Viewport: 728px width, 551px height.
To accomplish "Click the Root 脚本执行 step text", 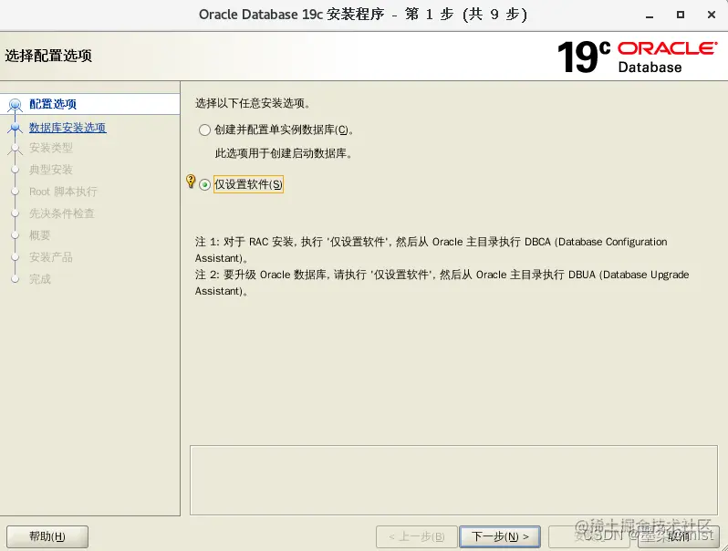I will [x=63, y=192].
